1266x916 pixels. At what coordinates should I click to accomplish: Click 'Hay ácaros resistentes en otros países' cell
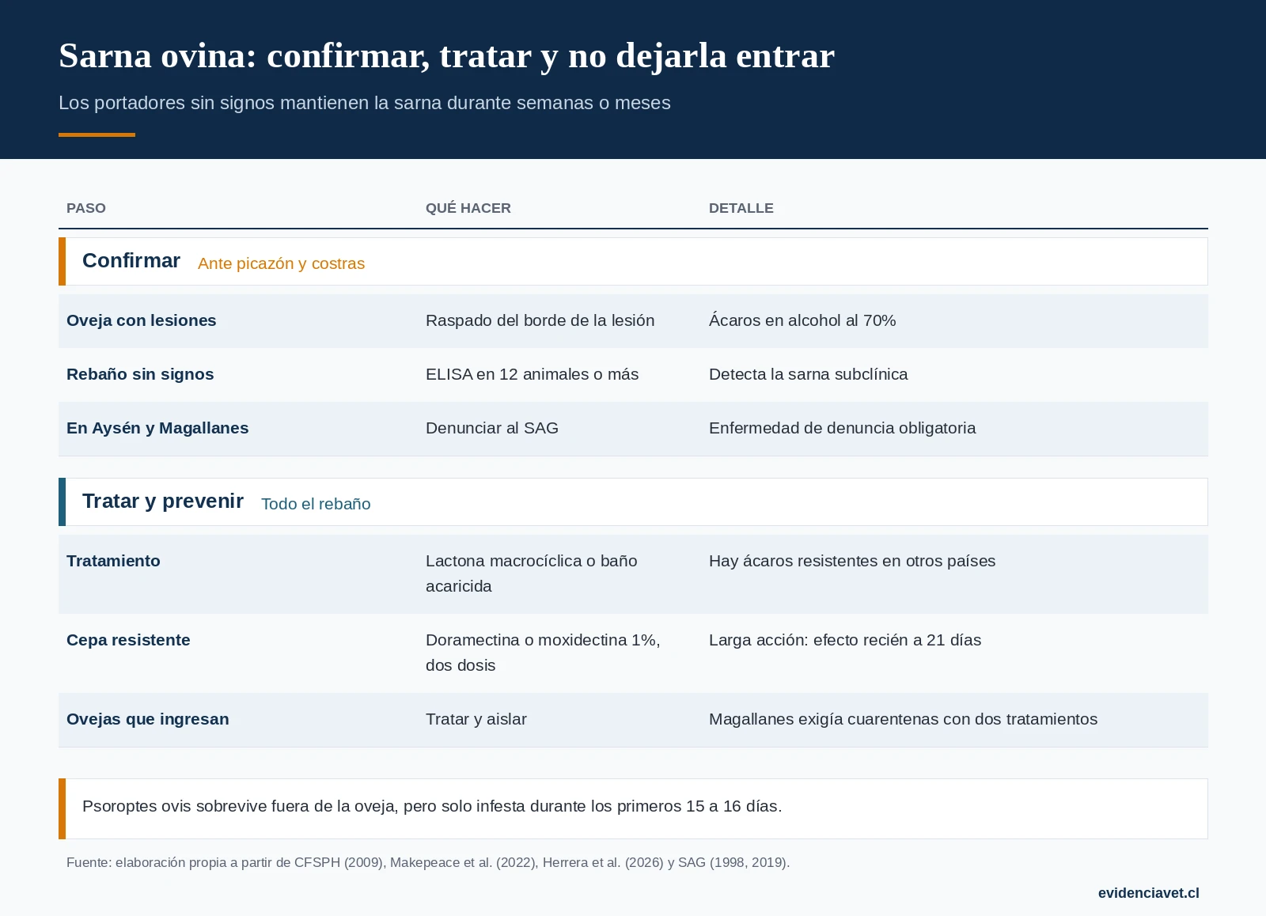pos(852,561)
